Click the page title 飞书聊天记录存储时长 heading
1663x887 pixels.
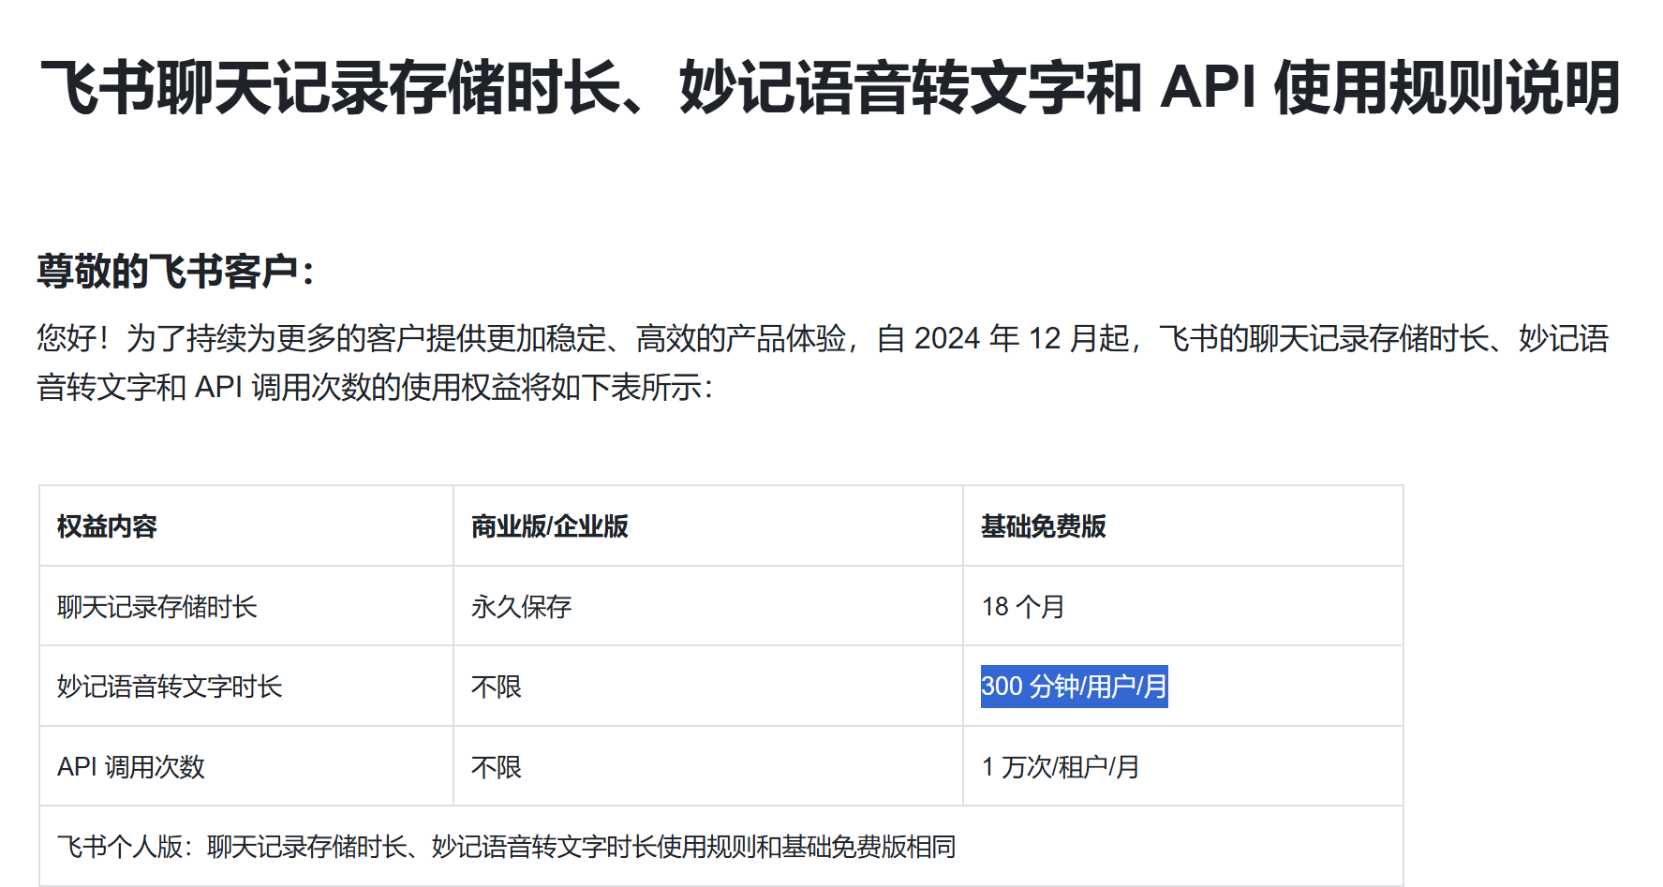click(x=830, y=87)
